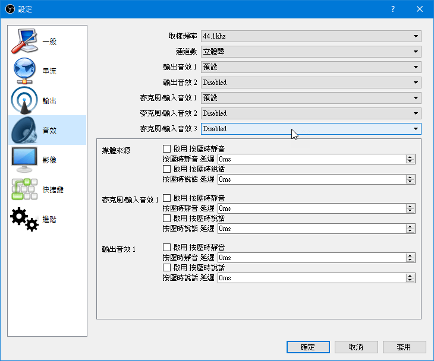This screenshot has height=361, width=434.
Task: Expand the 取樣頻率 44.1khz dropdown
Action: click(x=311, y=36)
